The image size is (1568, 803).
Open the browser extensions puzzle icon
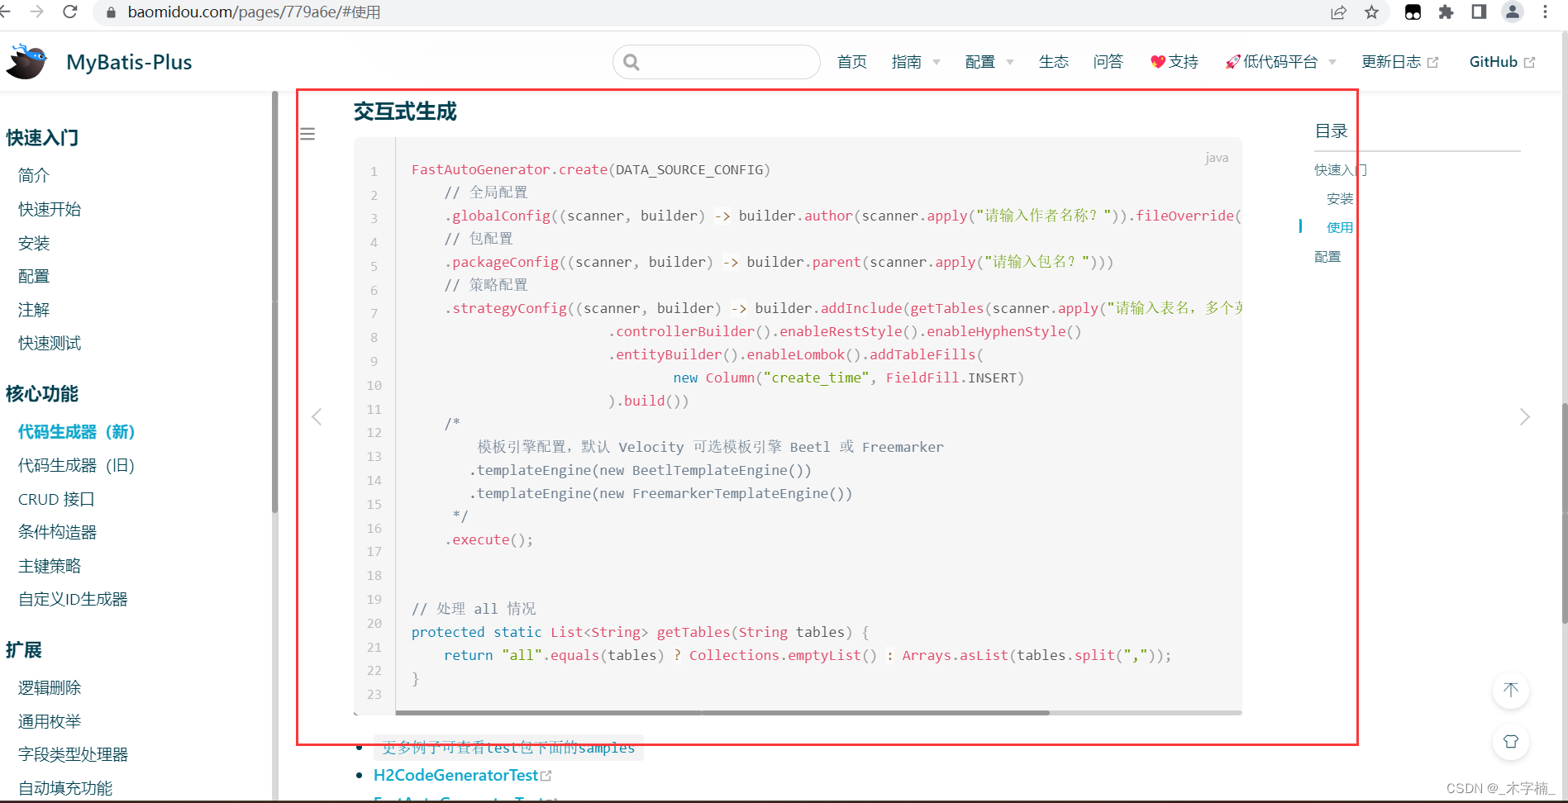click(x=1446, y=12)
